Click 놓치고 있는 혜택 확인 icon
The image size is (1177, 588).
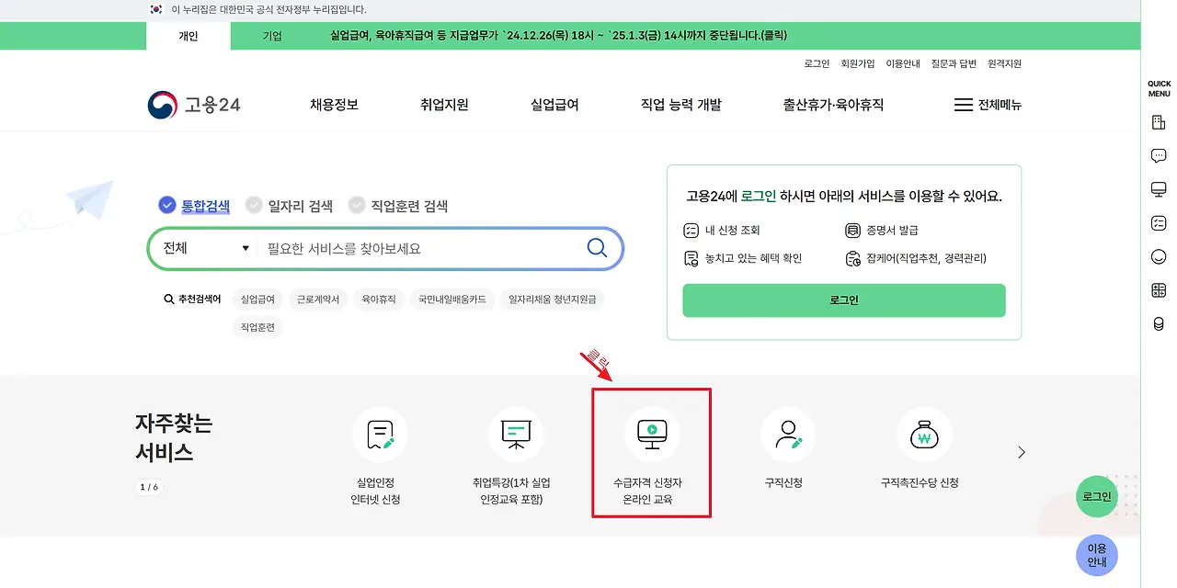tap(691, 258)
